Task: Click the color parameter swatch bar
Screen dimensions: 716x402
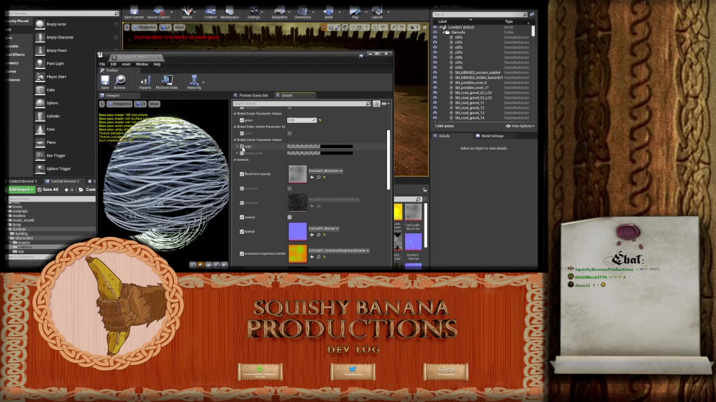Action: tap(320, 146)
